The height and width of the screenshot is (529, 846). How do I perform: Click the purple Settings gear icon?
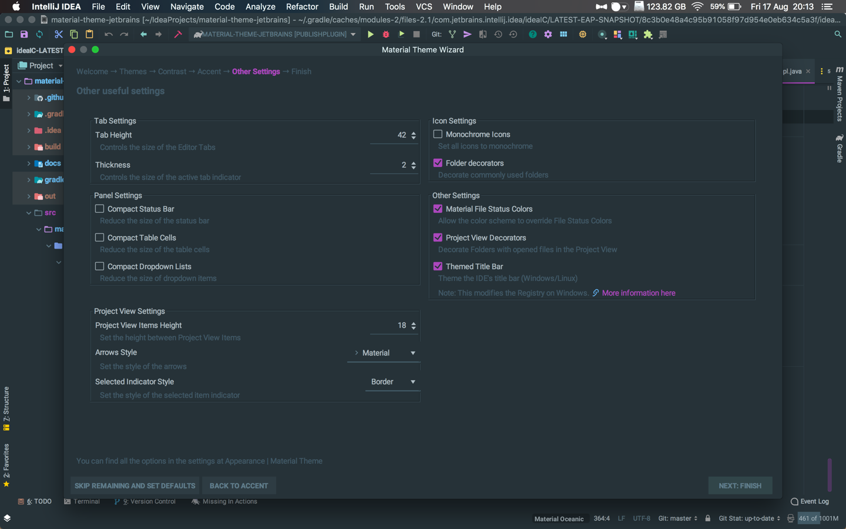[548, 35]
